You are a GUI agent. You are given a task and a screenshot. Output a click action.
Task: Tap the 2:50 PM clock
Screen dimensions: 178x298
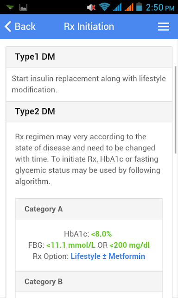tap(160, 7)
